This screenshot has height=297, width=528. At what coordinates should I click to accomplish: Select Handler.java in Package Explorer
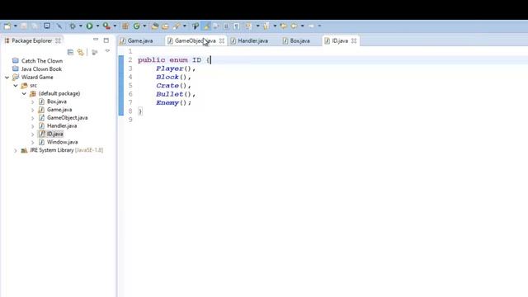(x=62, y=126)
